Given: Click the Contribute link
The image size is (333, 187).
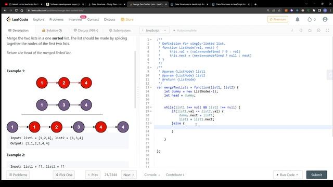Looking at the screenshot, I should pyautogui.click(x=175, y=175).
